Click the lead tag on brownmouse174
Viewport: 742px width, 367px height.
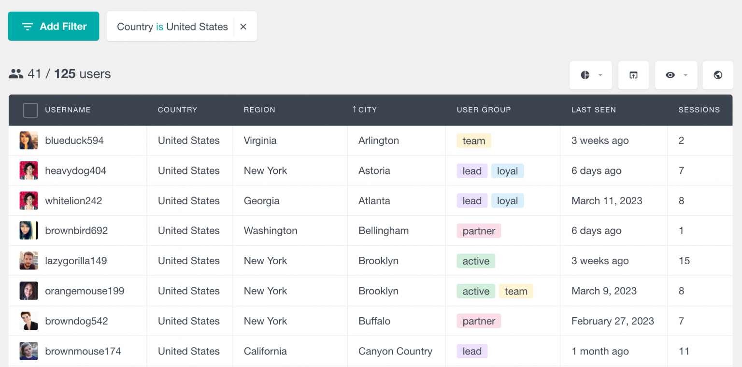click(x=471, y=352)
